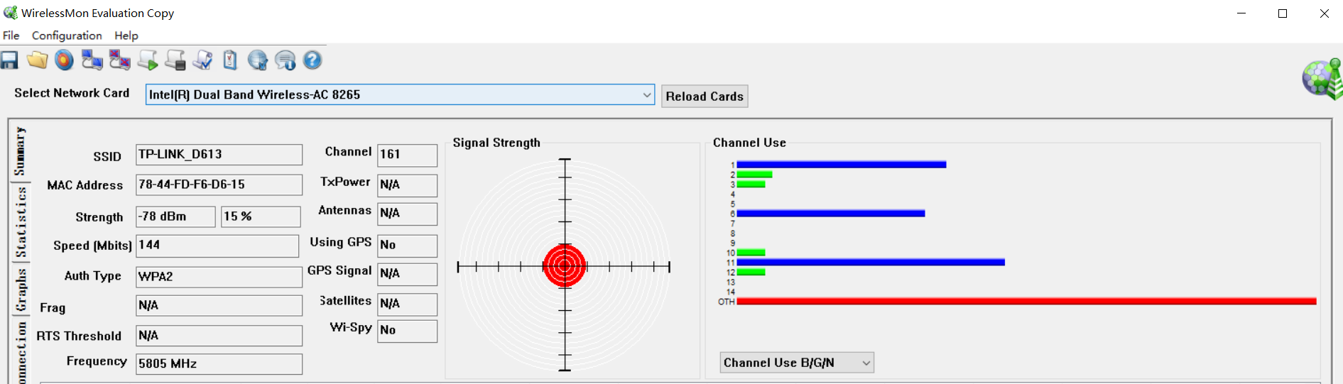The height and width of the screenshot is (384, 1343).
Task: Click the Frequency field 5805 MHz
Action: (219, 364)
